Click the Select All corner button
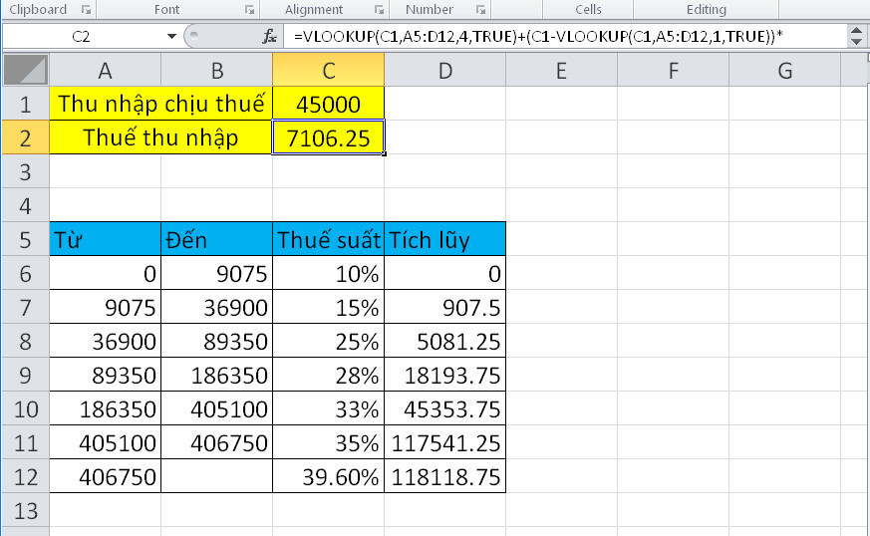870x536 pixels. pyautogui.click(x=26, y=70)
